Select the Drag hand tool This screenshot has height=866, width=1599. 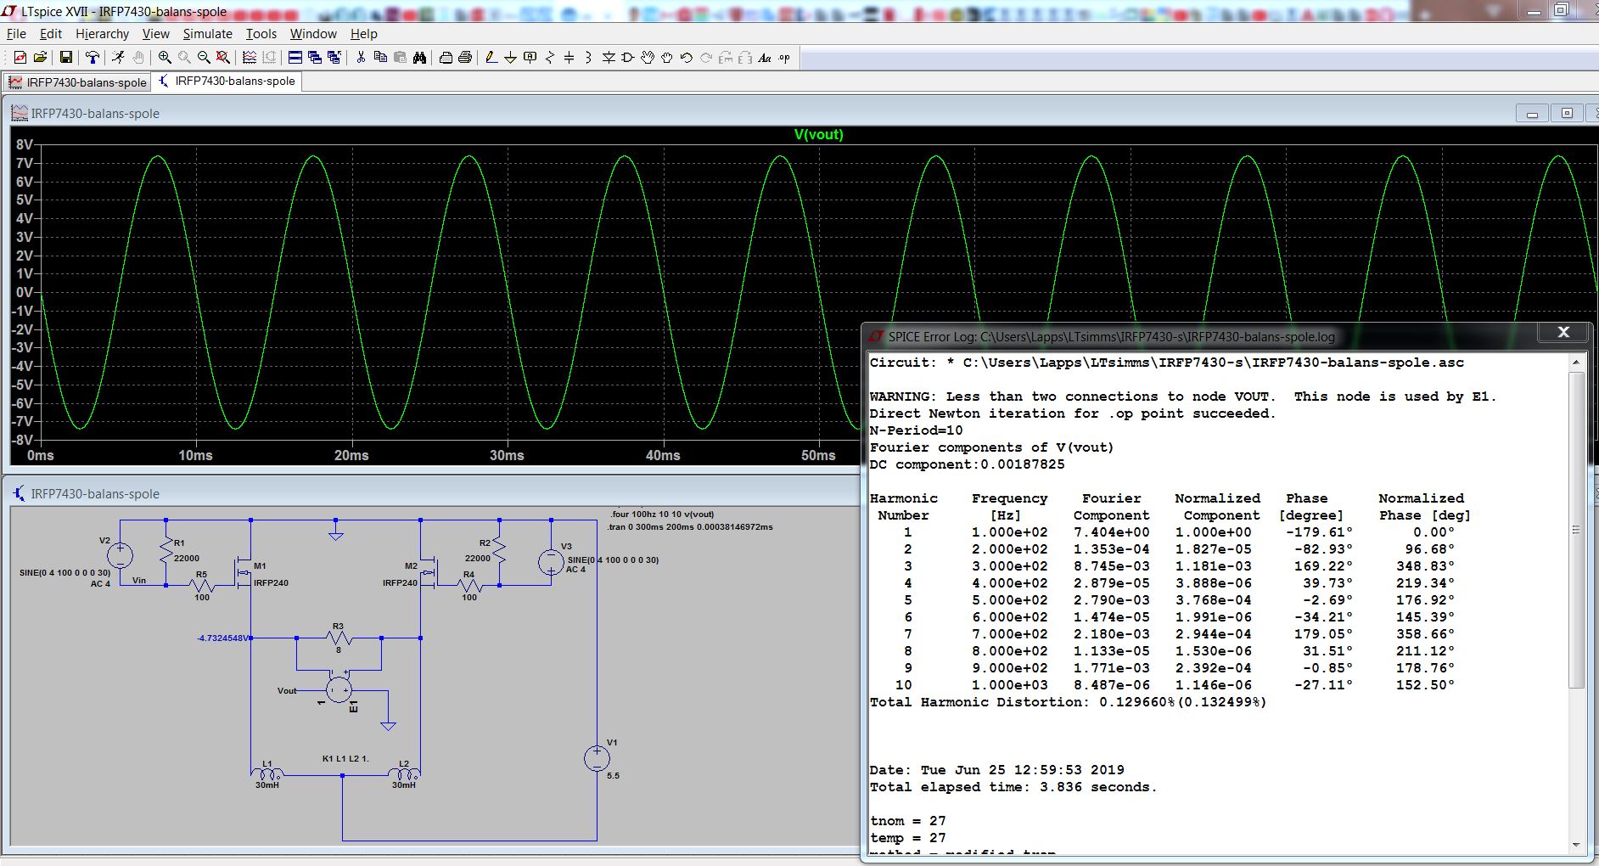[x=667, y=57]
